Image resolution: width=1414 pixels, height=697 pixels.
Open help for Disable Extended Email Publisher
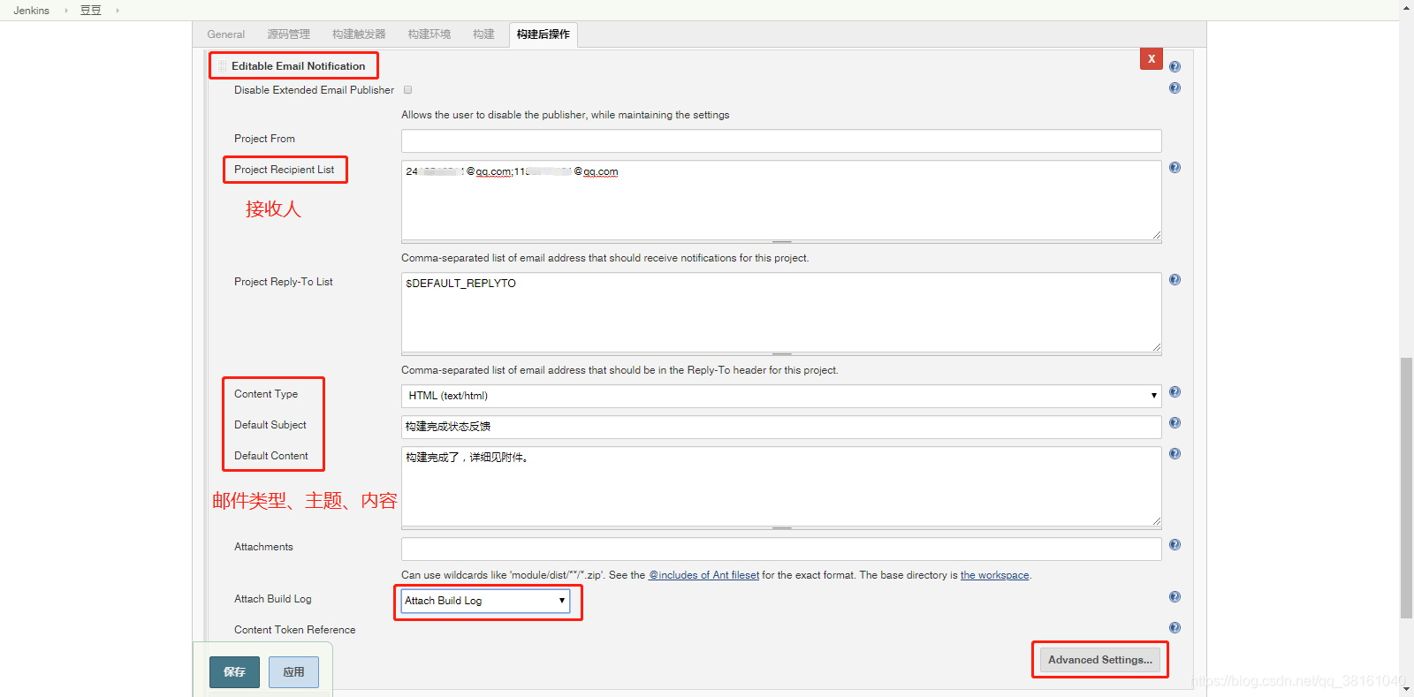coord(1175,87)
